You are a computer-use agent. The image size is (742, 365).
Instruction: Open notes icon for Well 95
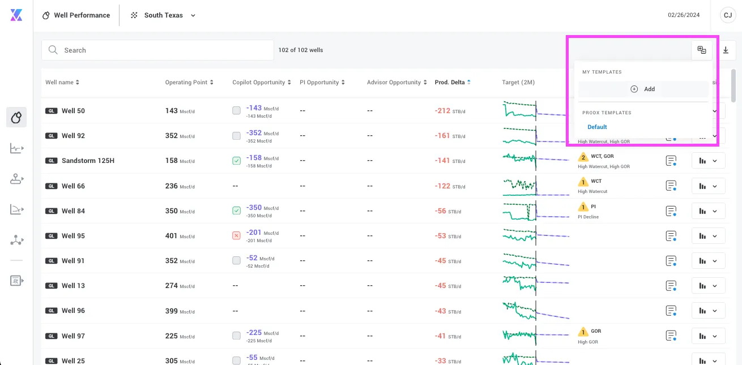tap(671, 236)
